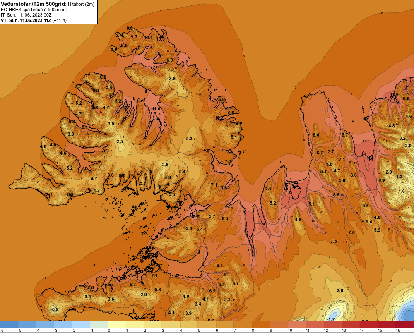Viewport: 414px width, 333px height.
Task: Click legend swatch between -6 and -5
Action: coord(9,325)
